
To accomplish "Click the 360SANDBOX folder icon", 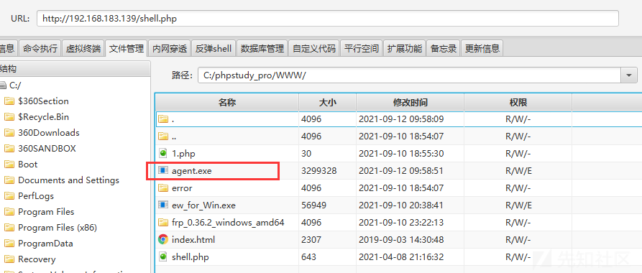I will pyautogui.click(x=9, y=149).
